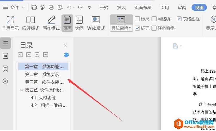Screen dimensions: 216x131
Task: Click the minus remove-heading icon
Action: 46,55
